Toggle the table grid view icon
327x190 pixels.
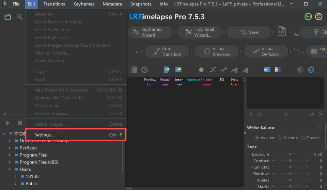point(134,70)
